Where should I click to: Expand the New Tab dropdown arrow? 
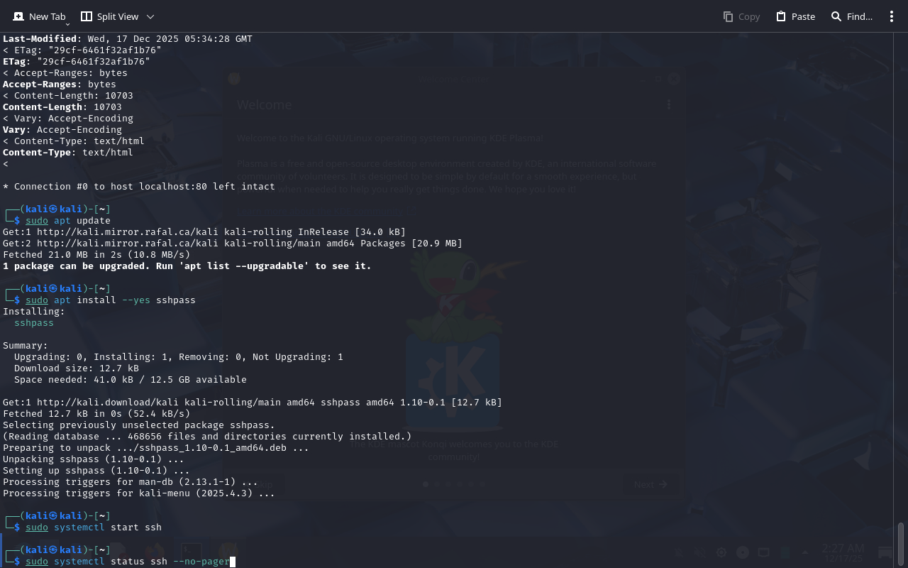tap(67, 24)
